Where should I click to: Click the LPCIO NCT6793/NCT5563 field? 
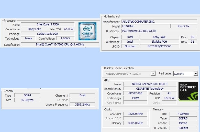coord(159,46)
